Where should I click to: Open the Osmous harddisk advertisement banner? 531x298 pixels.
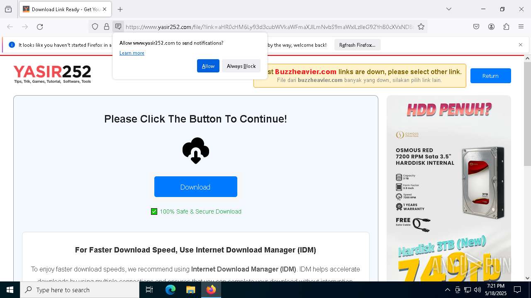coord(449,188)
